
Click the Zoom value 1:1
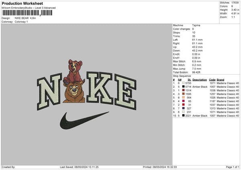point(233,17)
